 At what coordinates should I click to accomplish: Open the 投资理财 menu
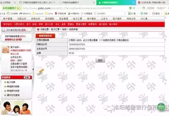pyautogui.click(x=50, y=19)
